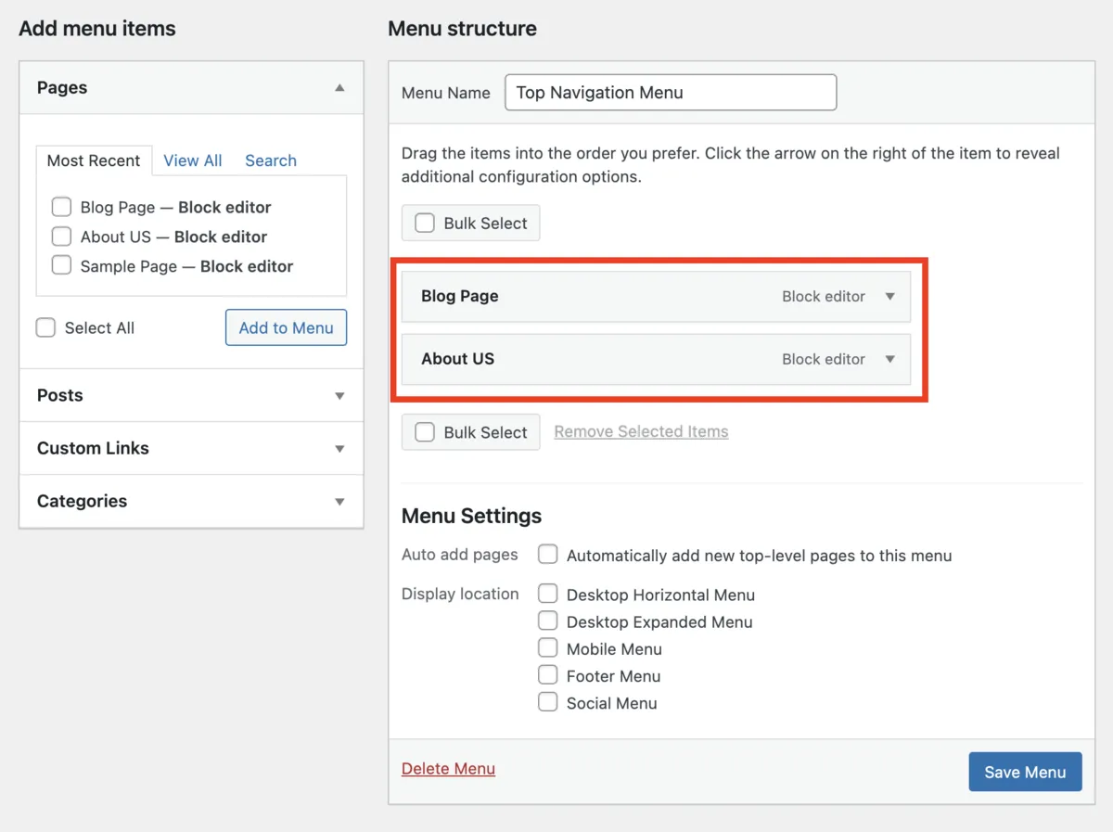
Task: Check the Footer Menu location
Action: 548,674
